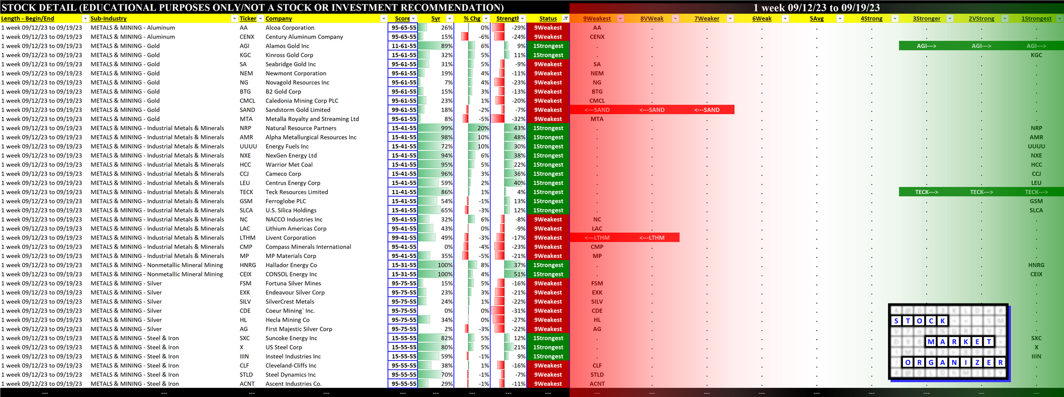Viewport: 1064px width, 397px height.
Task: Open the Length - Begin/End filter dropdown
Action: (85, 19)
